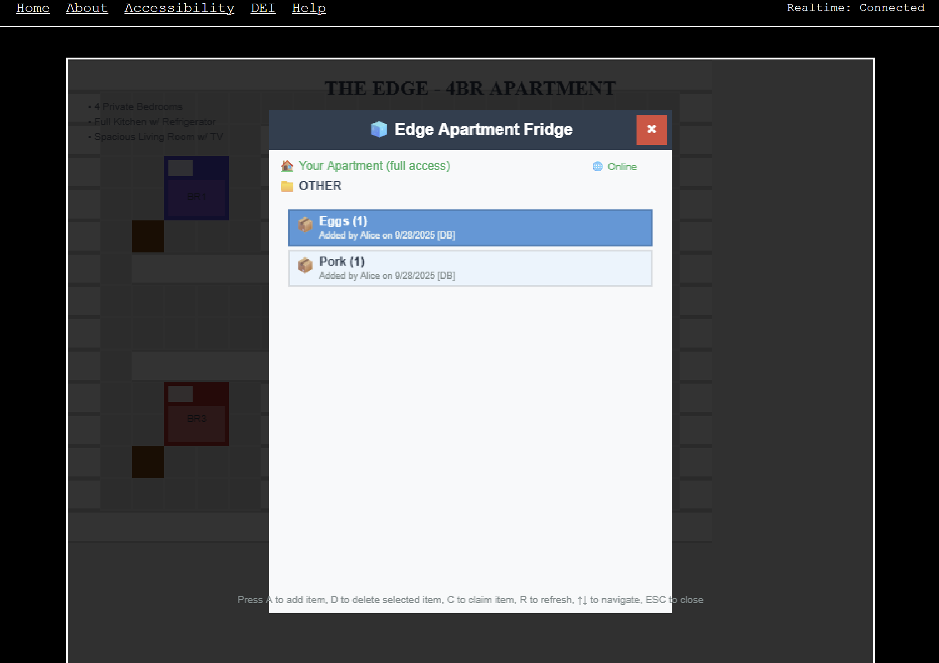The image size is (939, 663).
Task: Click the Your Apartment (full access) label
Action: point(374,166)
